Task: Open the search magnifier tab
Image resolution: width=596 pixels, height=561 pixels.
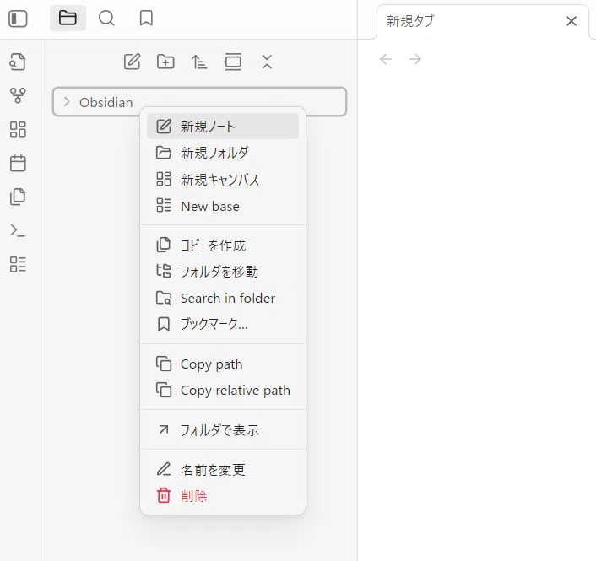Action: pos(106,18)
